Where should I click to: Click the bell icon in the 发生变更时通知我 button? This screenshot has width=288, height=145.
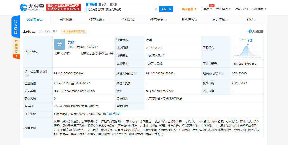pyautogui.click(x=64, y=31)
